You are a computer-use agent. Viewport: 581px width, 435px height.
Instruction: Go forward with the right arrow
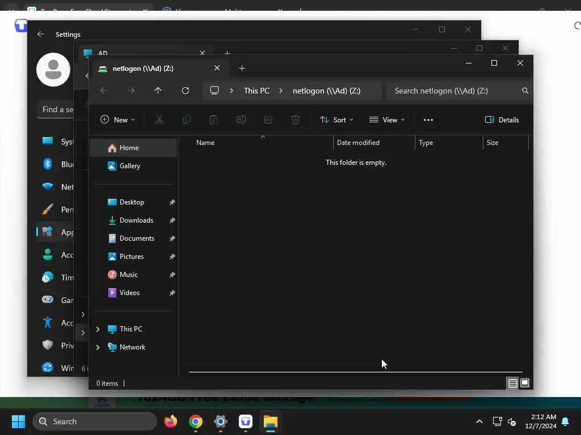click(x=131, y=91)
